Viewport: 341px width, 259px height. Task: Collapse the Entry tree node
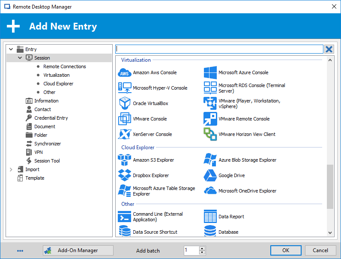point(11,49)
